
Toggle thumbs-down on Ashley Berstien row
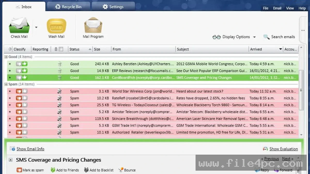[x=19, y=64]
